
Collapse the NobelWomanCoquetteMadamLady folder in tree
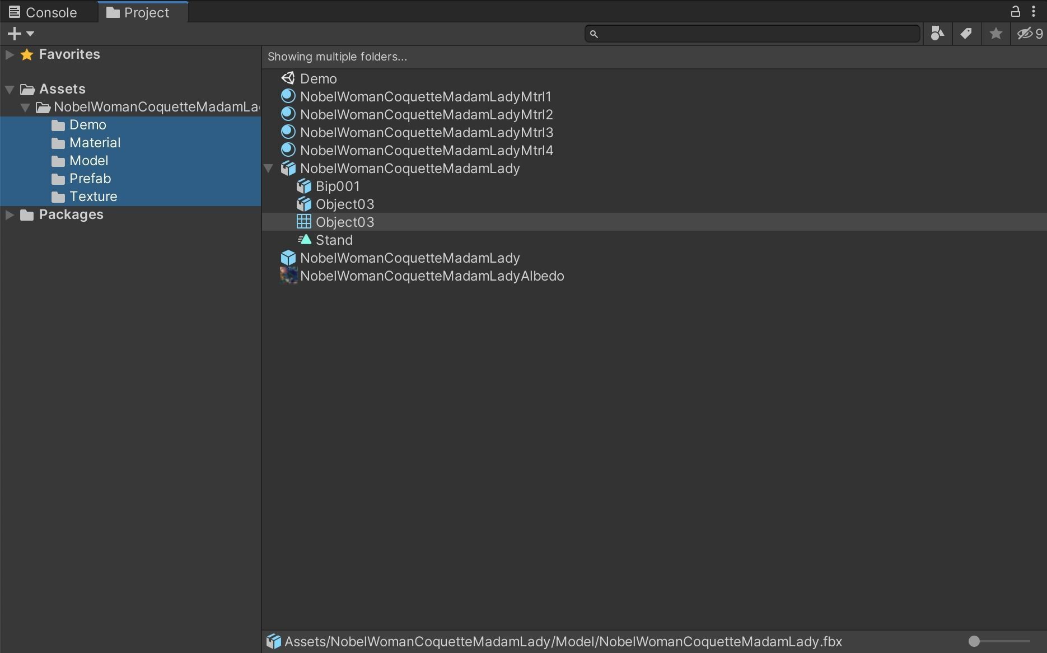click(x=25, y=107)
